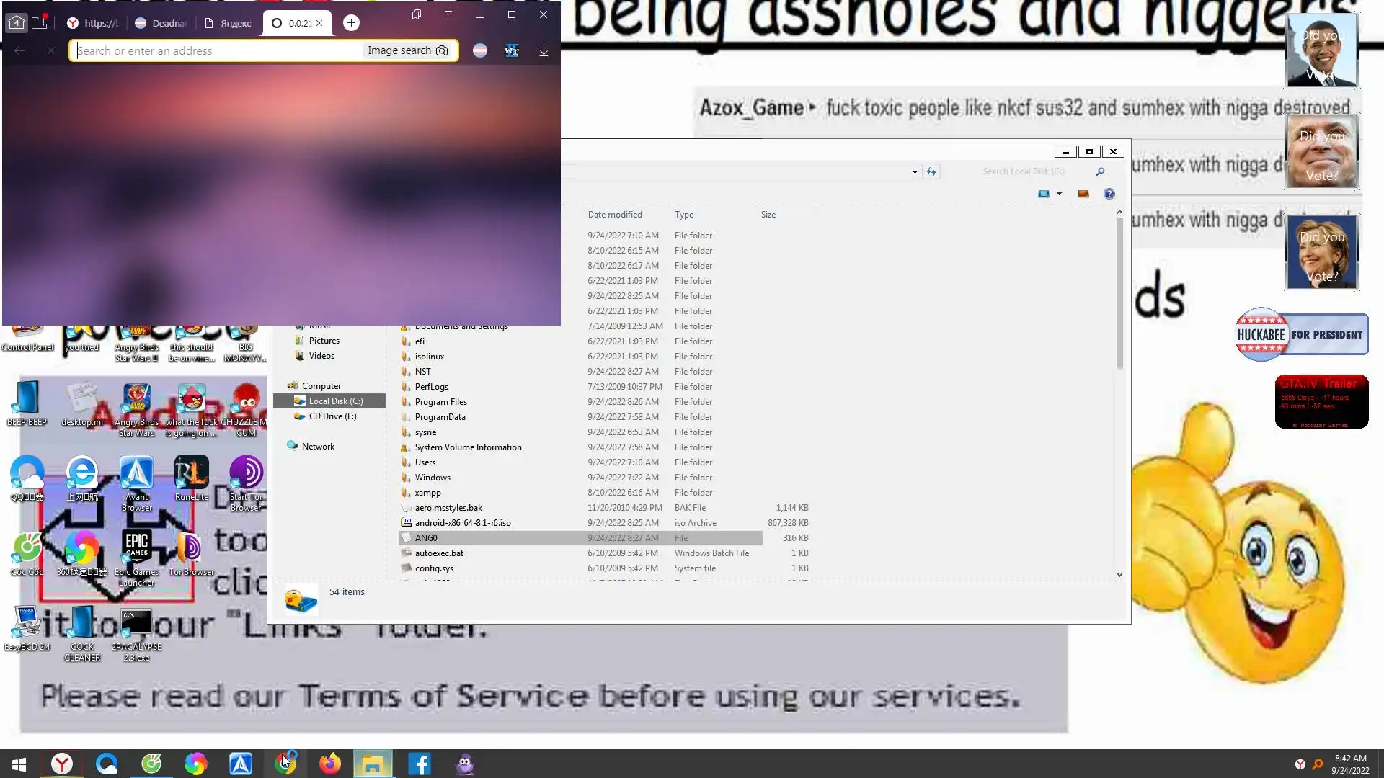Select CD Drive (E:) in navigation tree
Viewport: 1384px width, 778px height.
point(332,416)
